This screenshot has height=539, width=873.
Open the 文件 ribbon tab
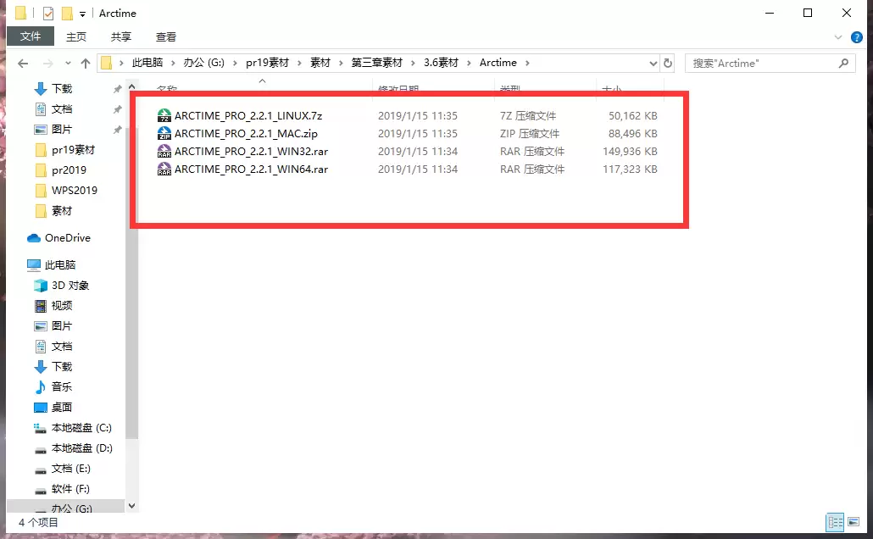[30, 36]
